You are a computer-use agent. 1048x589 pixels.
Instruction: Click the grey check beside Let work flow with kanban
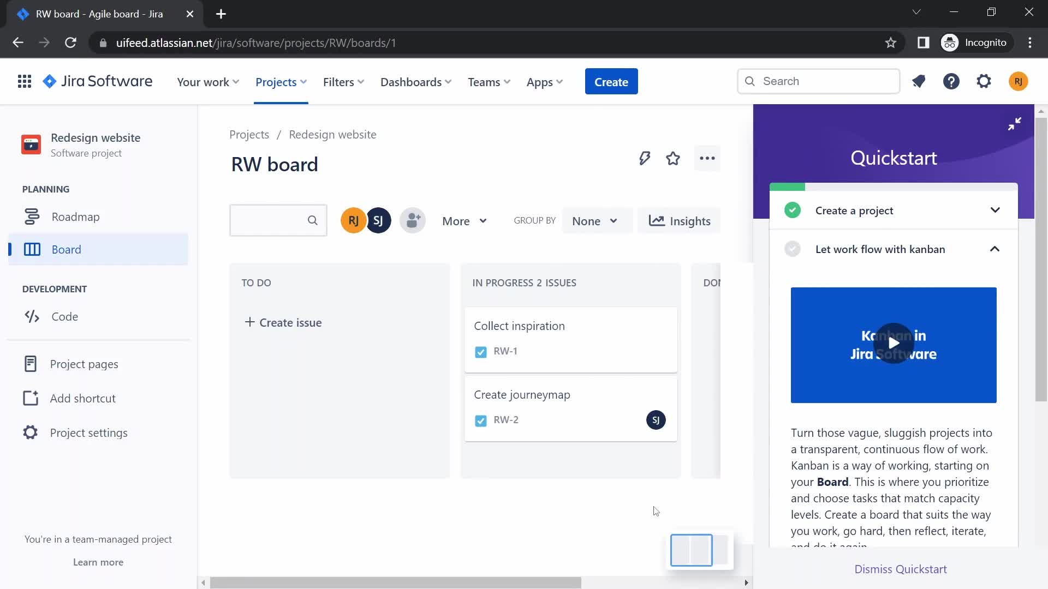(793, 249)
